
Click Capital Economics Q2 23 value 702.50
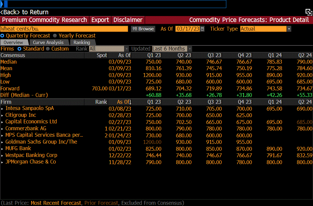pyautogui.click(x=184, y=122)
